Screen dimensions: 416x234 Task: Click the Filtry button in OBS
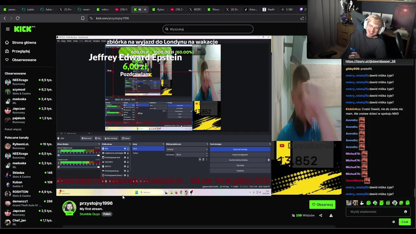(98, 138)
